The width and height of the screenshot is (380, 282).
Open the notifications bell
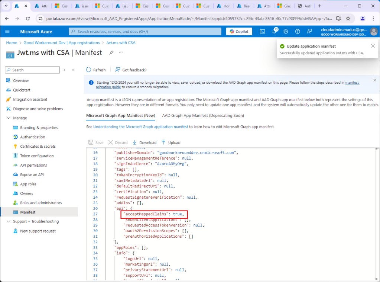(274, 32)
